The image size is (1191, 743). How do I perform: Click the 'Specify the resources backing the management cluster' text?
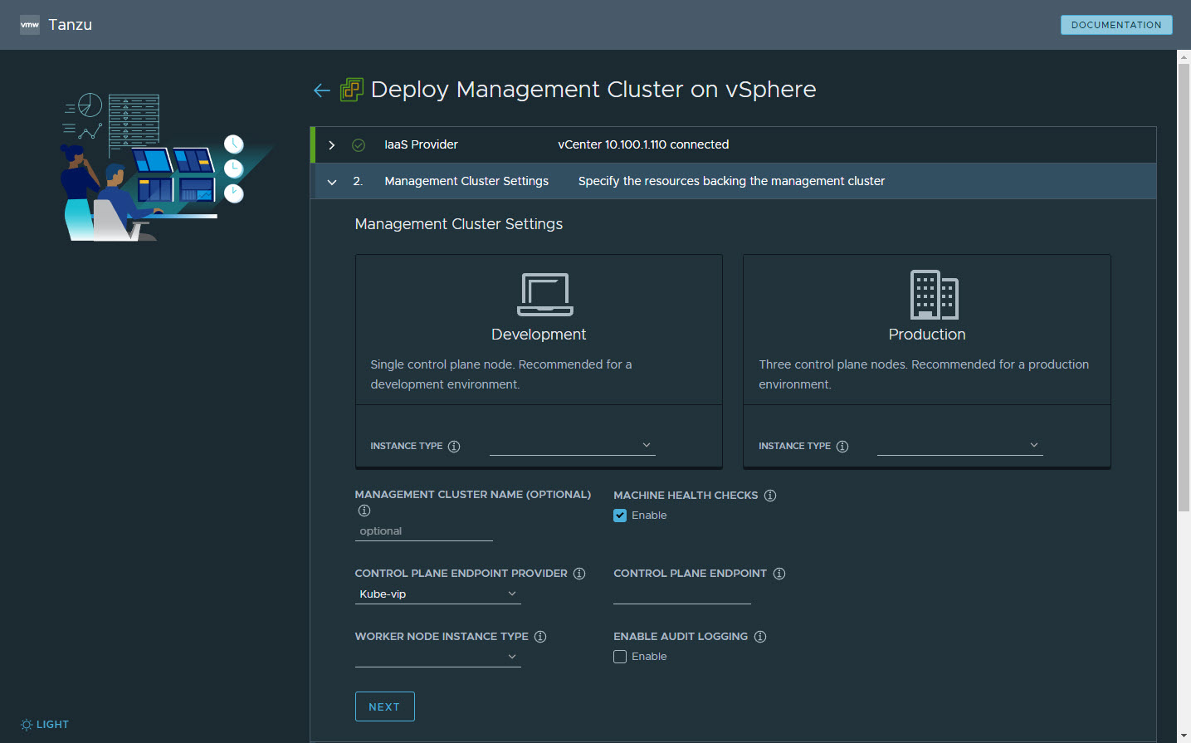point(731,181)
